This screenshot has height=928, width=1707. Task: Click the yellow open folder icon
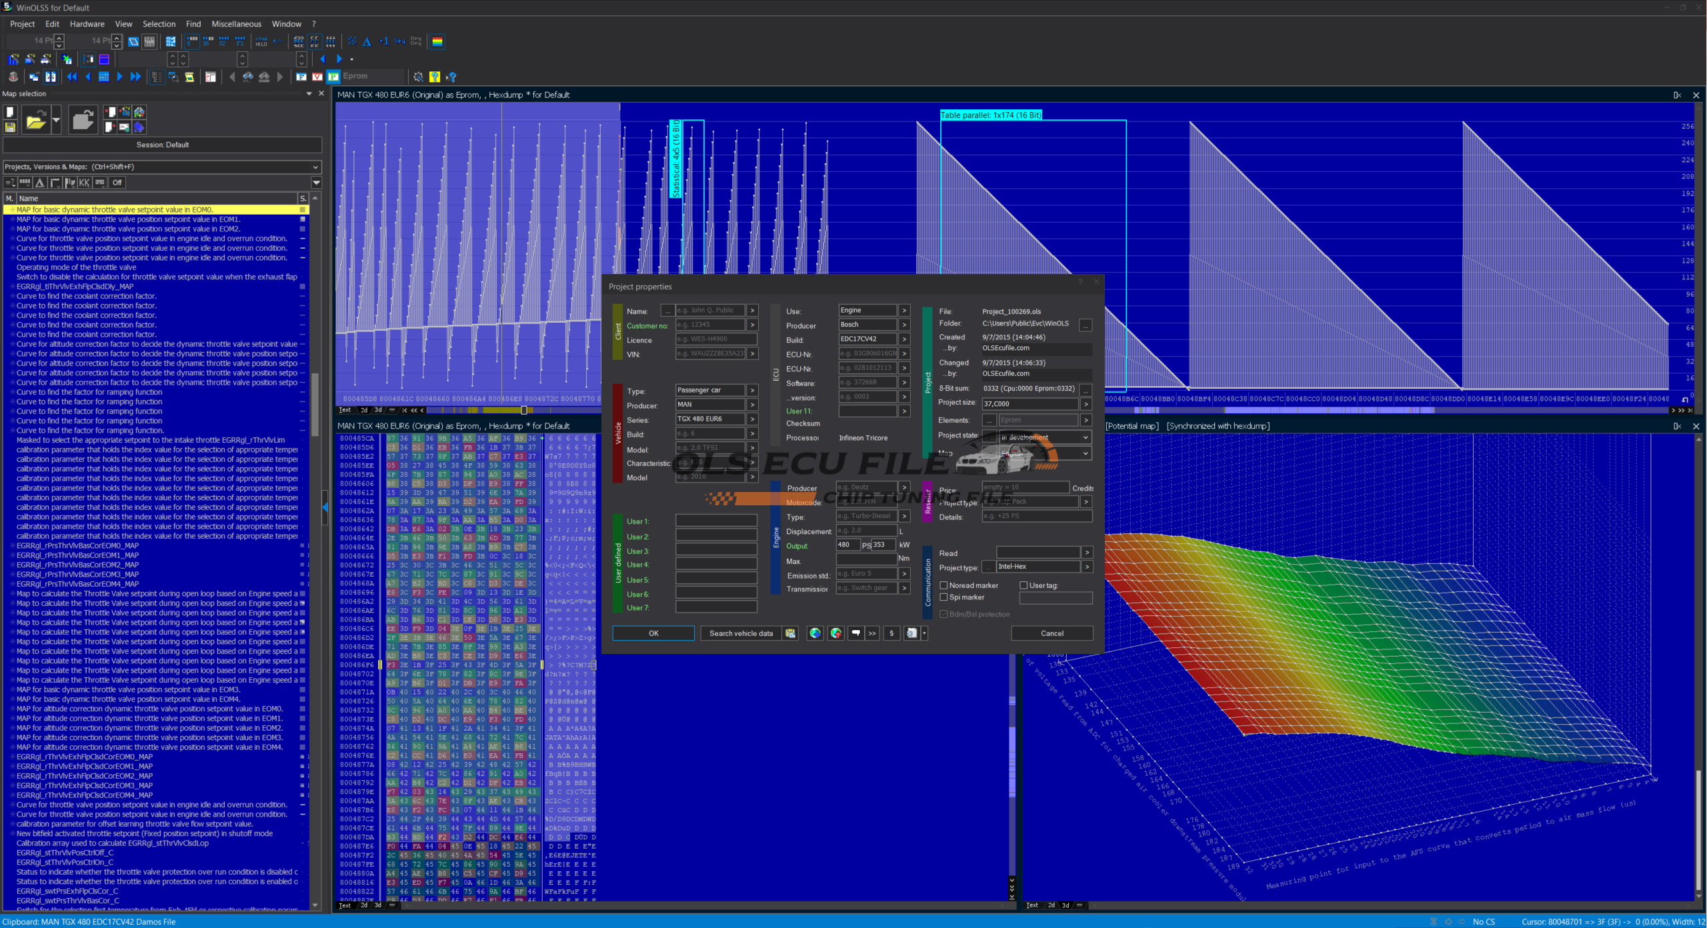pyautogui.click(x=35, y=121)
